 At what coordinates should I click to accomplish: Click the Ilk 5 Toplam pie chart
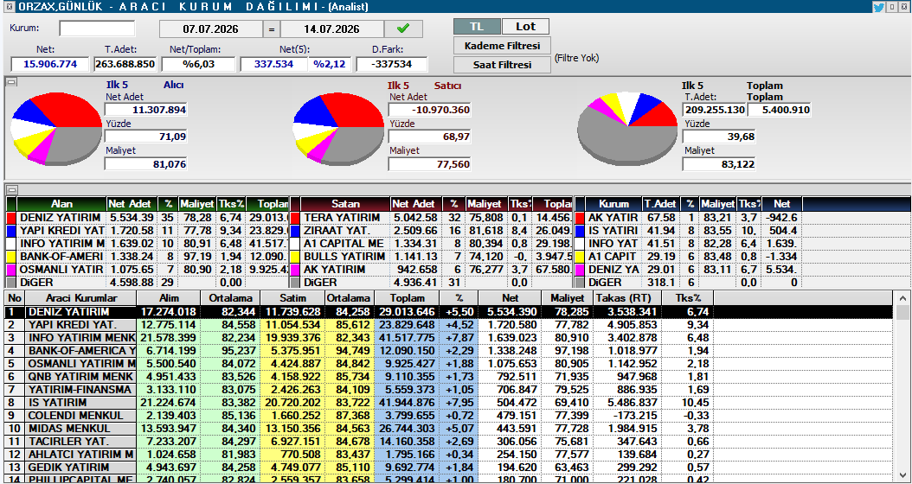(x=627, y=129)
